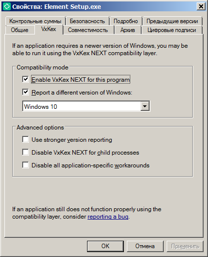
Task: Click the Windows 10 combo box field
Action: (86, 106)
